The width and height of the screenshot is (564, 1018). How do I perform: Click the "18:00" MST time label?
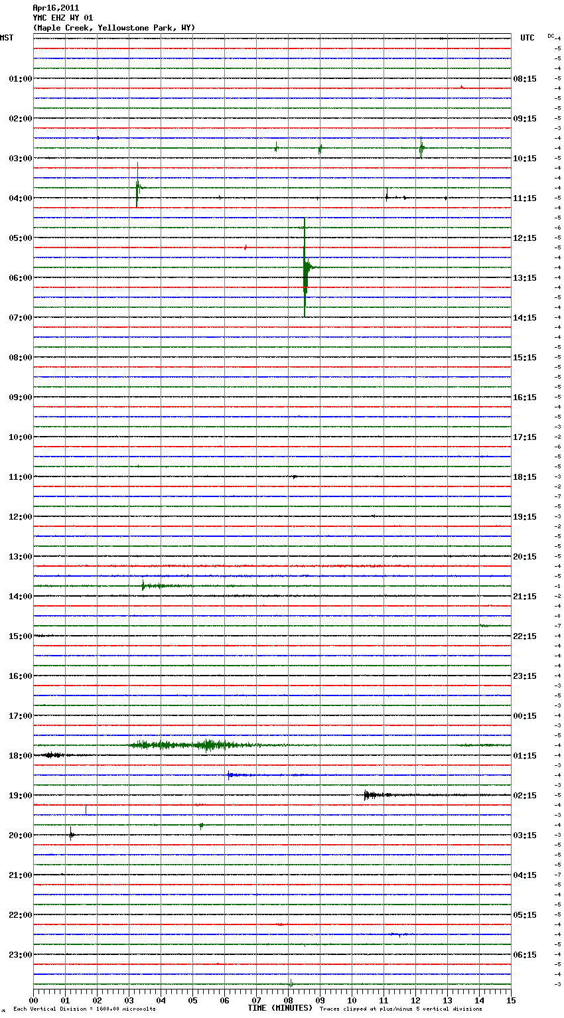(x=21, y=756)
